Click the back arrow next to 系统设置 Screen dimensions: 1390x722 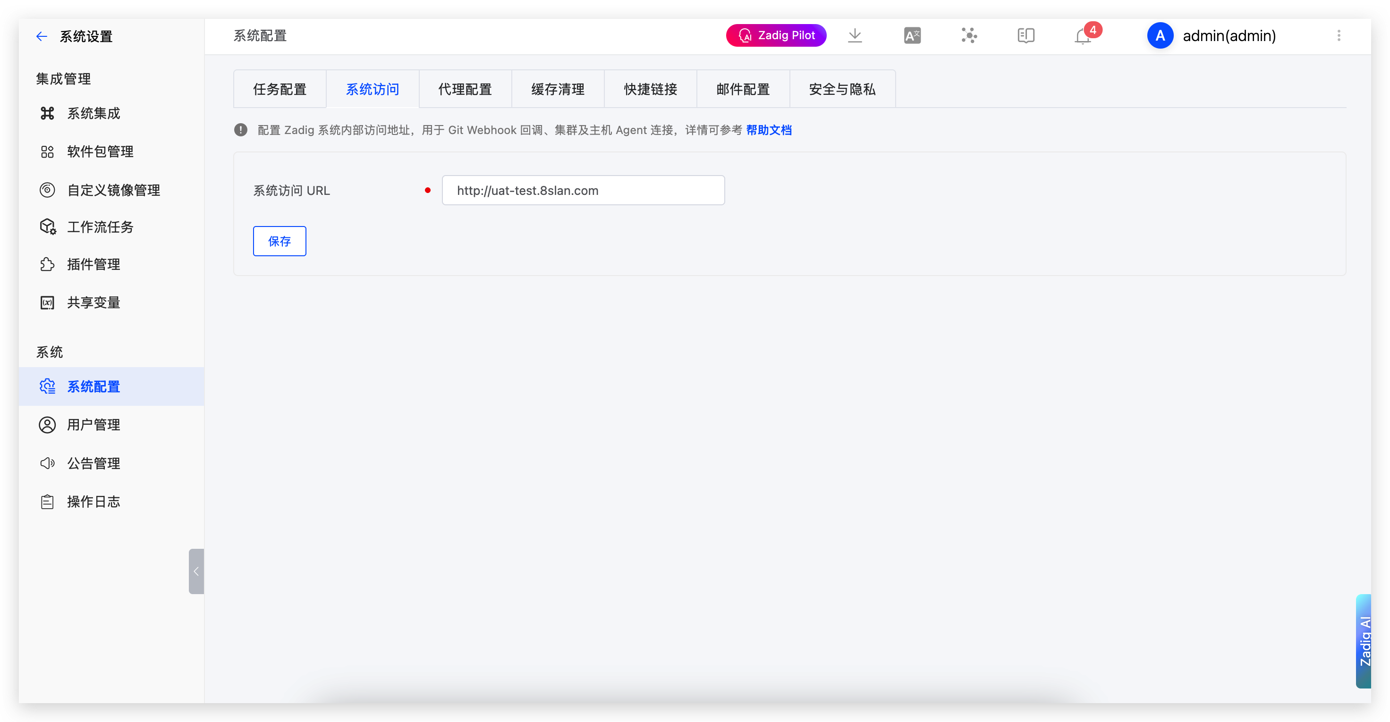(x=42, y=36)
